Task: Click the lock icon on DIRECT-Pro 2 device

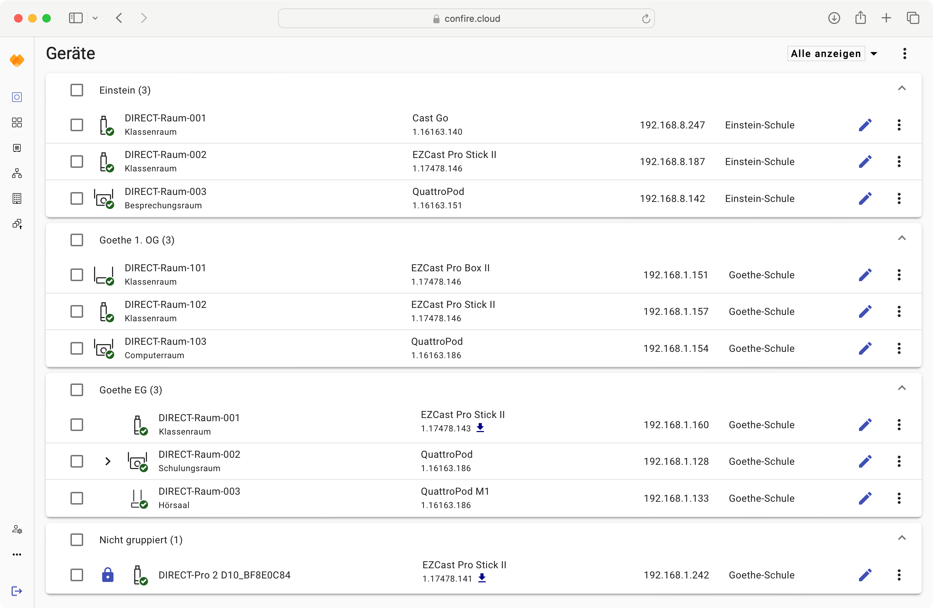Action: (x=107, y=575)
